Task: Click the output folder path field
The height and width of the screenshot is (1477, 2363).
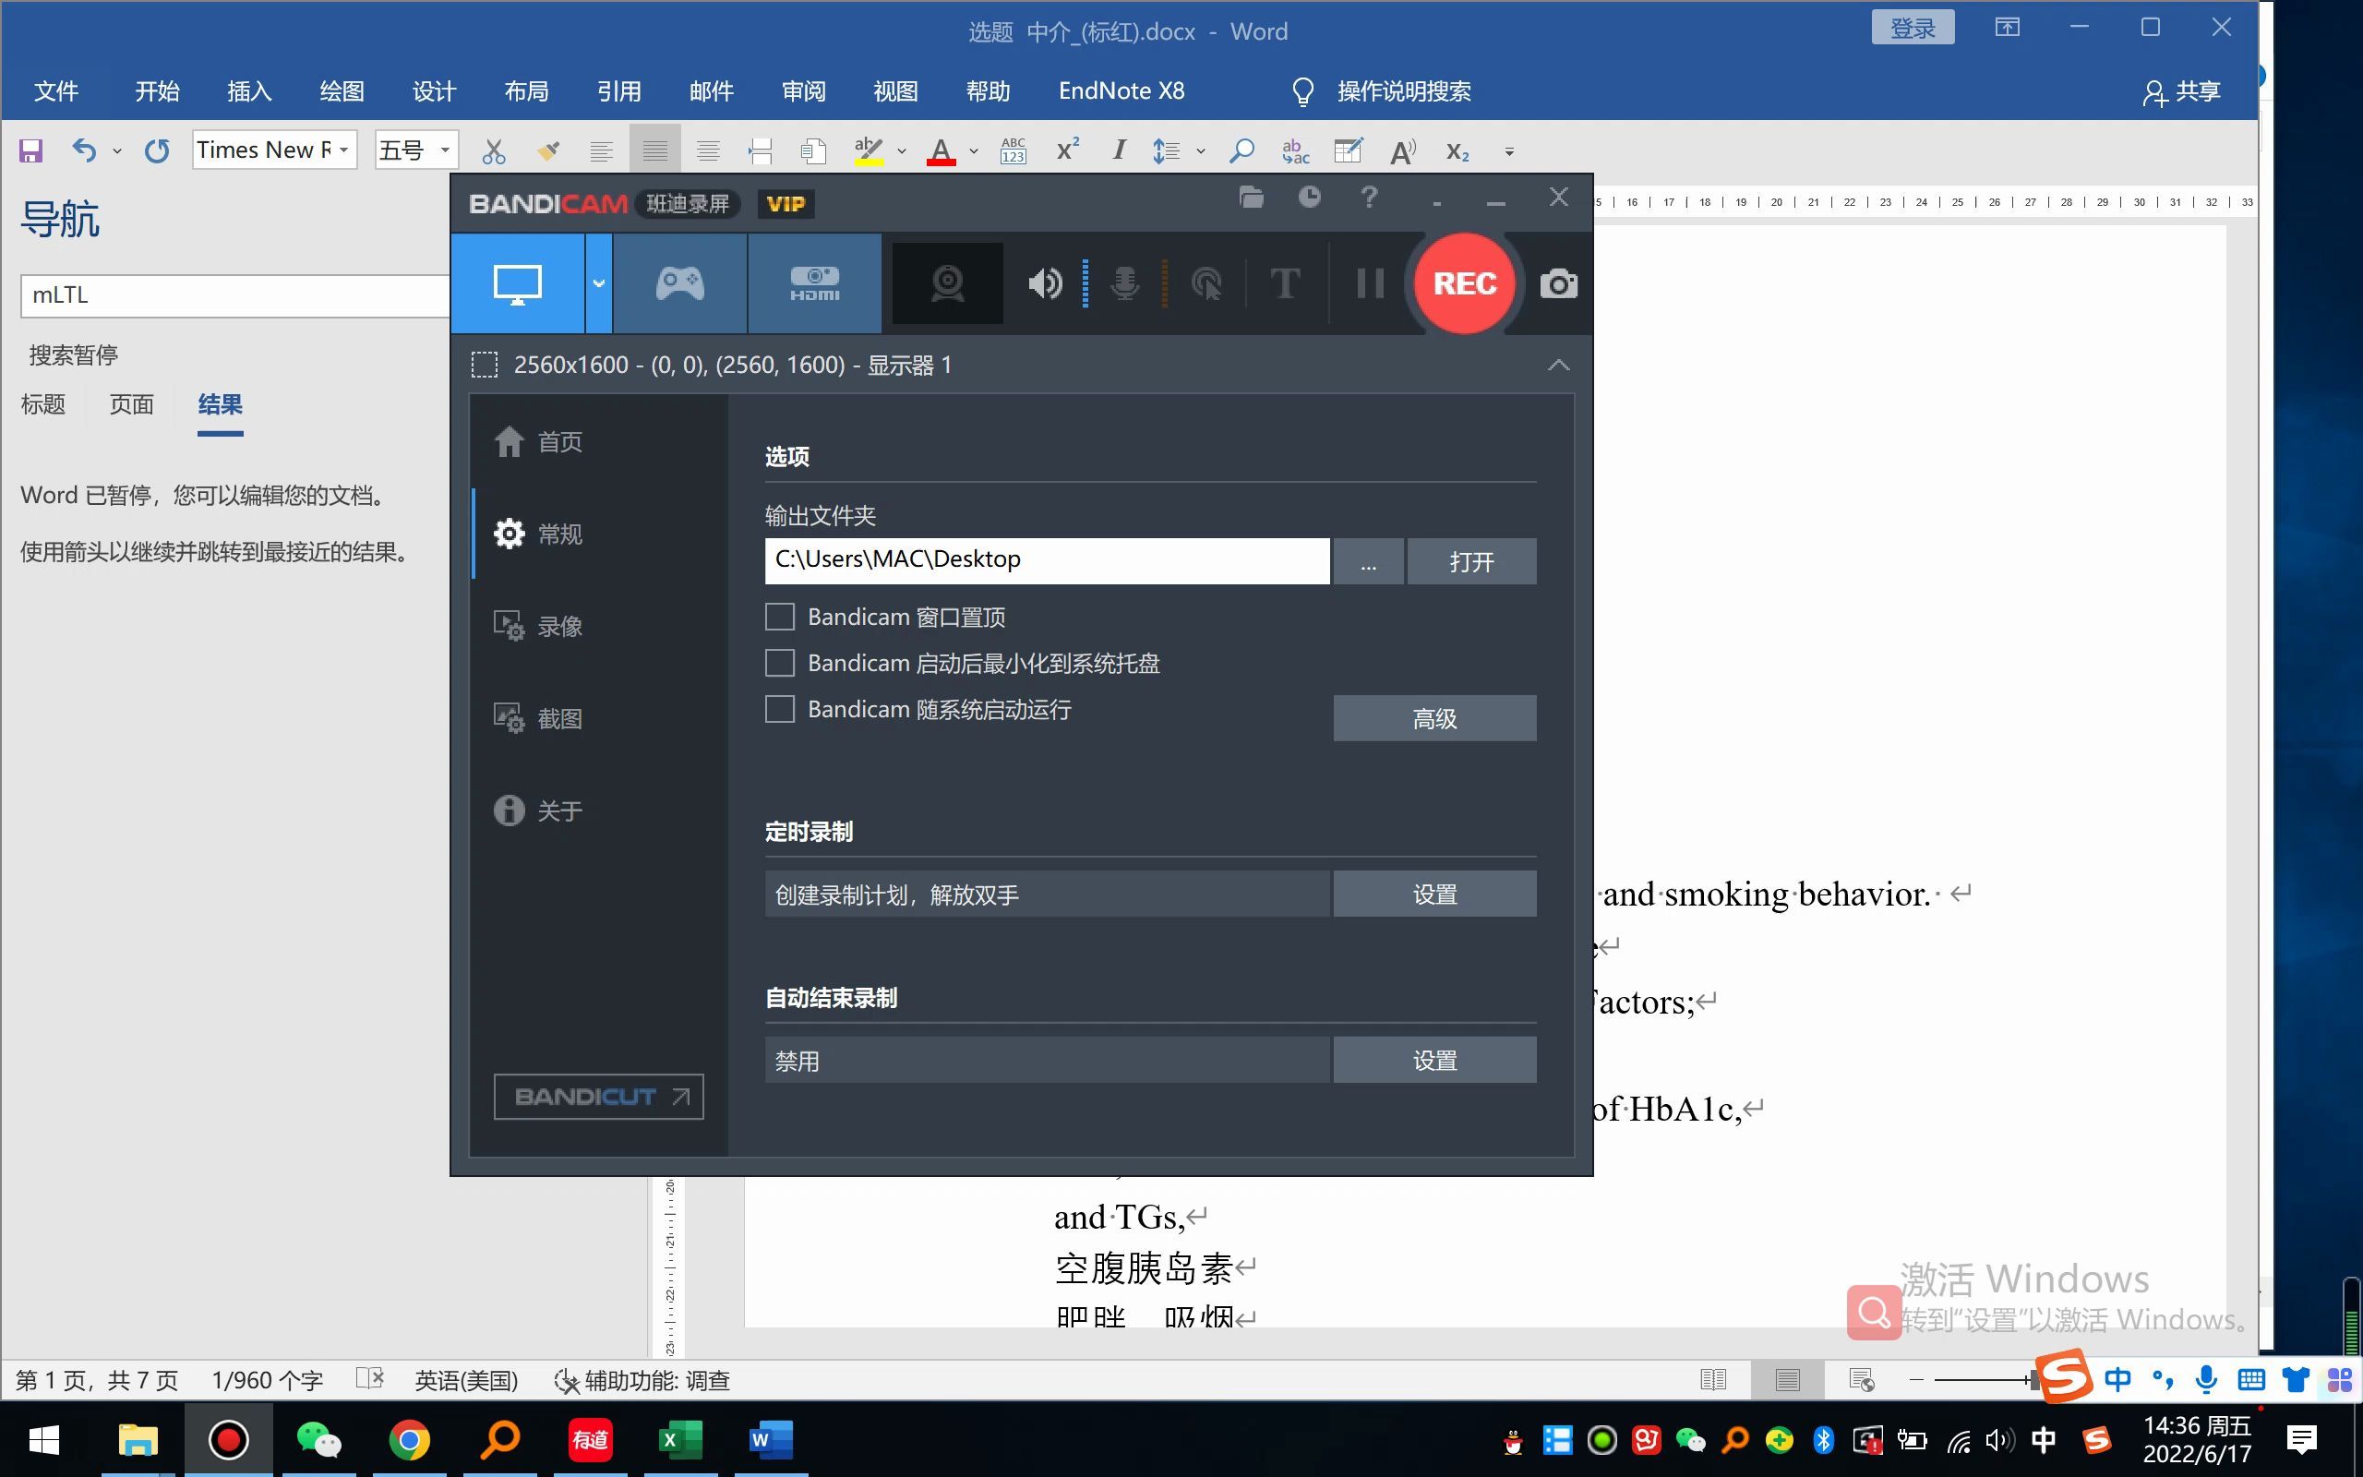Action: coord(1047,560)
